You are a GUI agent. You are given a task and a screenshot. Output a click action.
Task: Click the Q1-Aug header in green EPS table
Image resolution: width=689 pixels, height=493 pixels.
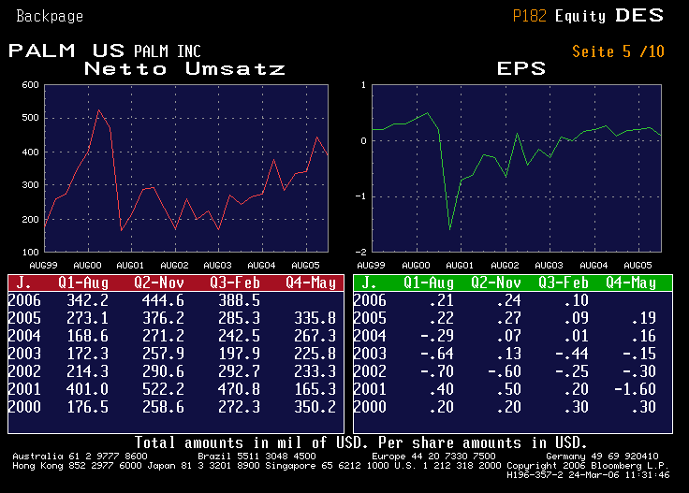click(x=429, y=283)
